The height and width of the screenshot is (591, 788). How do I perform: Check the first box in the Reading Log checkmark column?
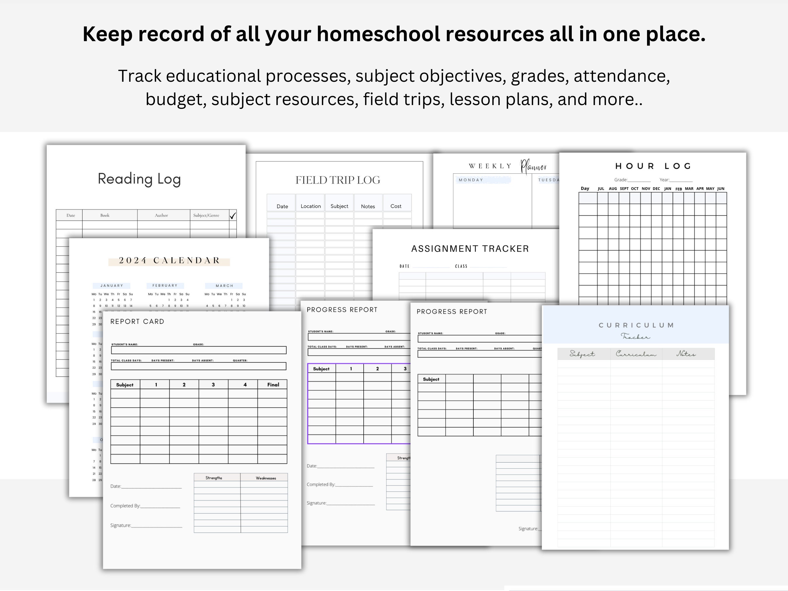[x=233, y=224]
